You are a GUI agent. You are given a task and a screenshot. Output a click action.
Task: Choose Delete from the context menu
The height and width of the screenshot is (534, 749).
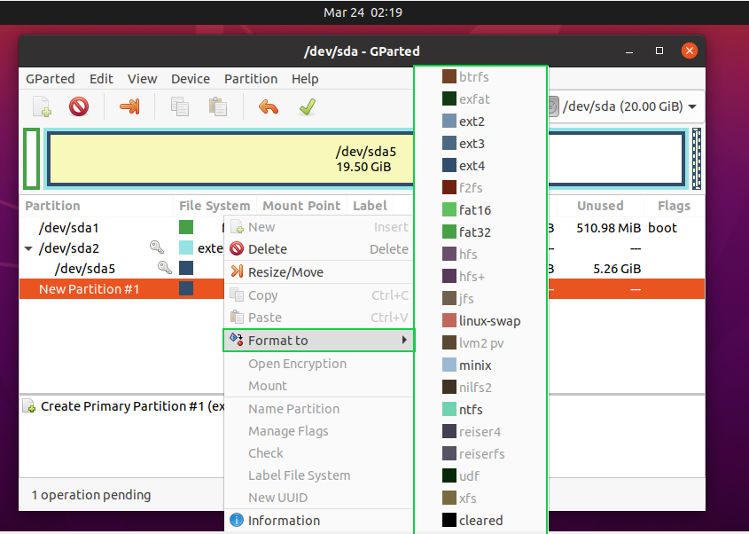[x=319, y=249]
